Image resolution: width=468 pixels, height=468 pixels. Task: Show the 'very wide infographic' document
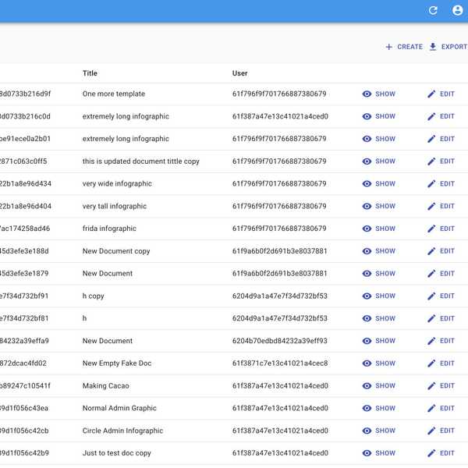click(x=379, y=184)
